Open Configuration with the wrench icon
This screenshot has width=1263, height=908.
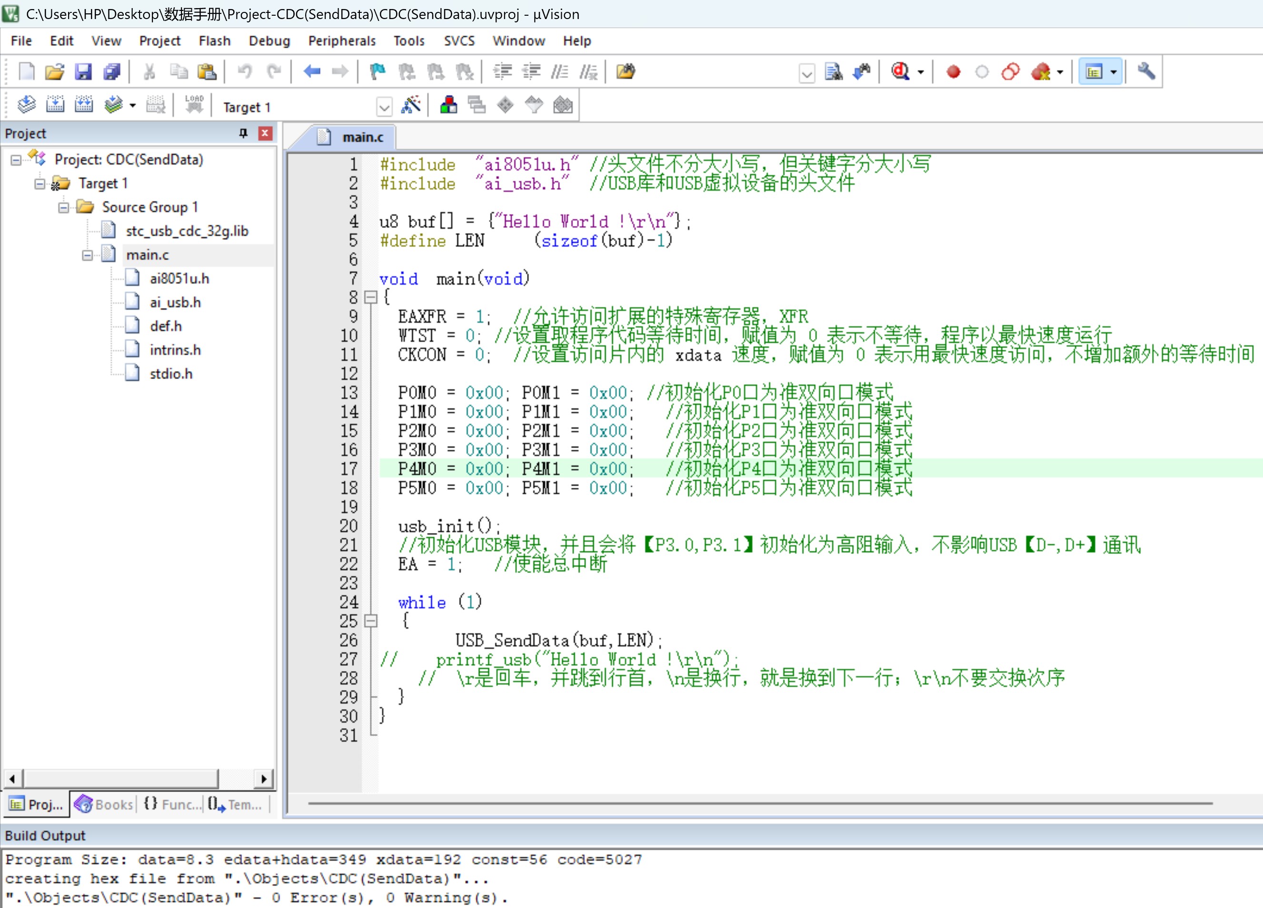(1146, 71)
